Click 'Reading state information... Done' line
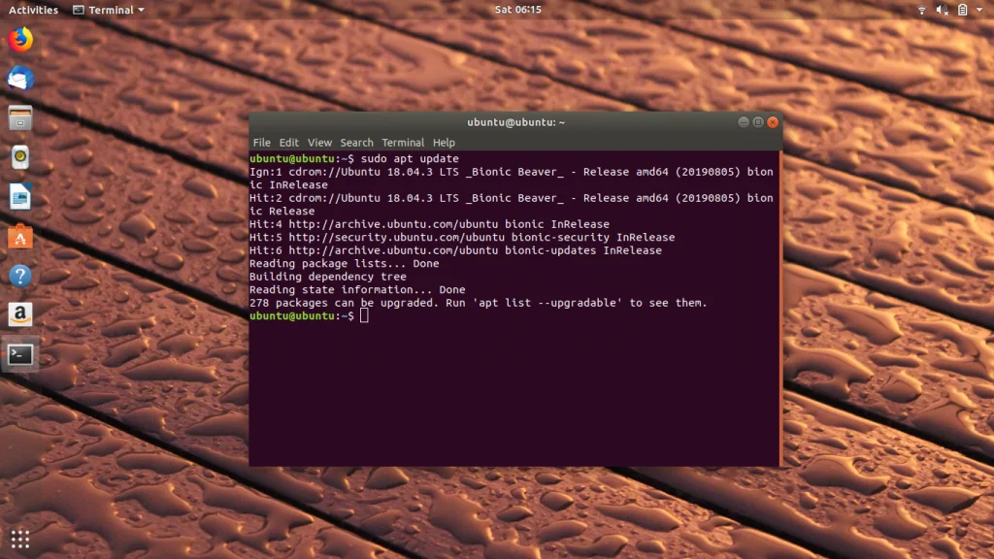994x559 pixels. point(357,289)
